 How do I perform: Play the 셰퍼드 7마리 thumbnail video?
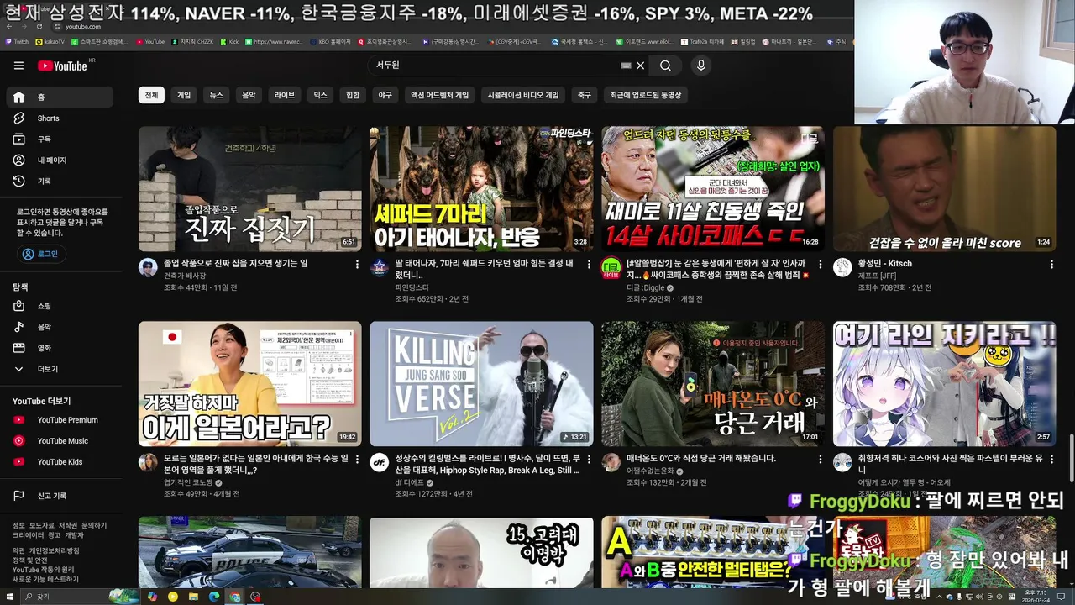[481, 189]
